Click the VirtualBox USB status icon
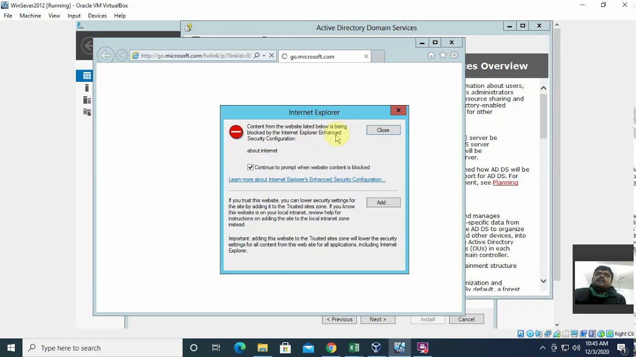The height and width of the screenshot is (357, 636). (x=556, y=334)
